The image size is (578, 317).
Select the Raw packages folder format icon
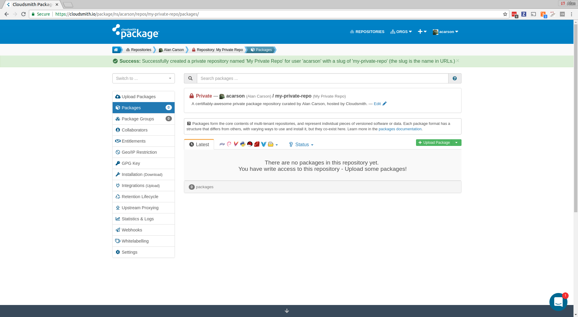point(271,144)
